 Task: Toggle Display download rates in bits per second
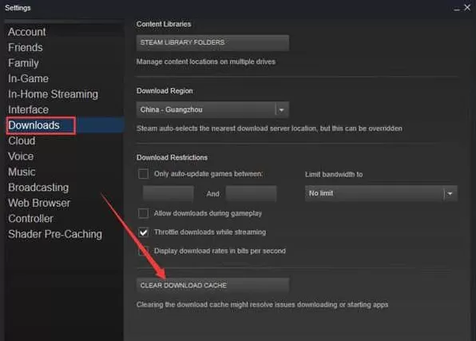click(x=143, y=251)
